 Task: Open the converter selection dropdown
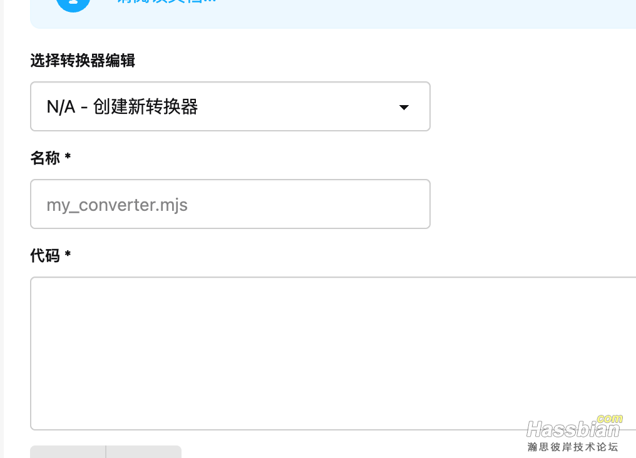pos(230,106)
